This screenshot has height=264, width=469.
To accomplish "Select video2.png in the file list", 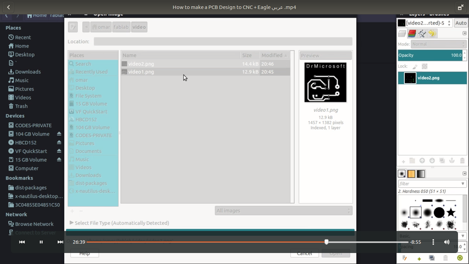I will [x=205, y=64].
